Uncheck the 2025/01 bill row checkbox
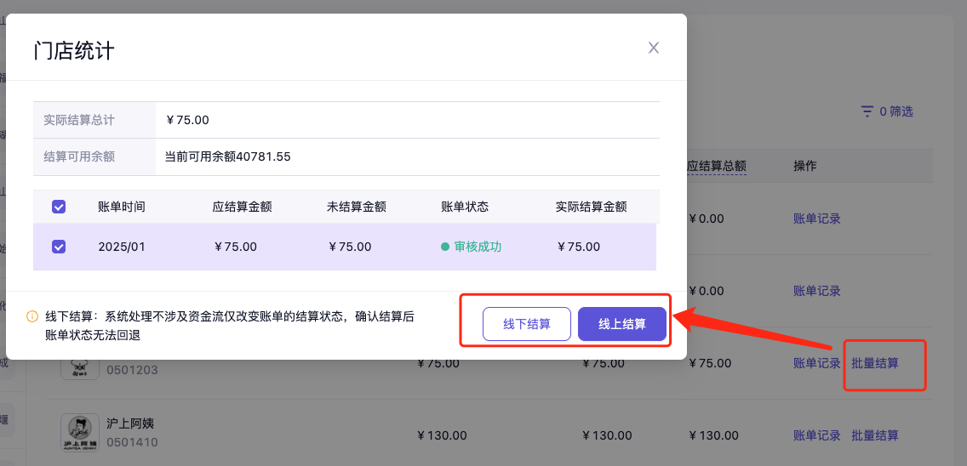 pyautogui.click(x=59, y=247)
